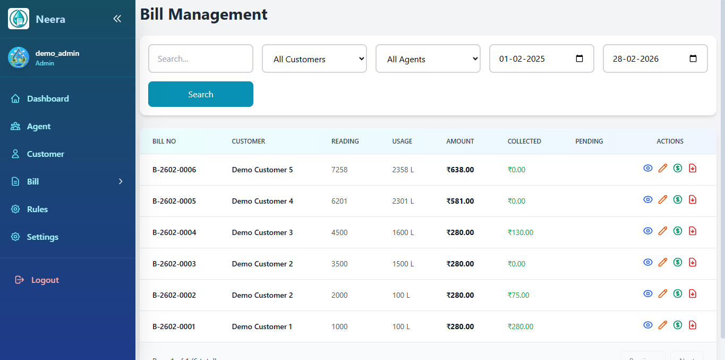Open the All Agents dropdown

(x=428, y=59)
